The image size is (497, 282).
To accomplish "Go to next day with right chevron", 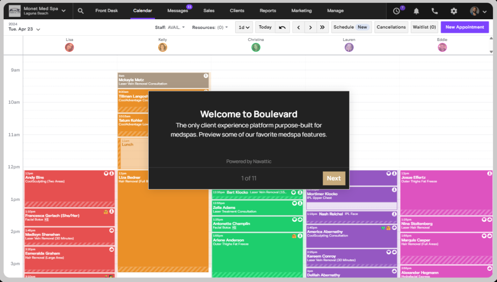I will 311,28.
